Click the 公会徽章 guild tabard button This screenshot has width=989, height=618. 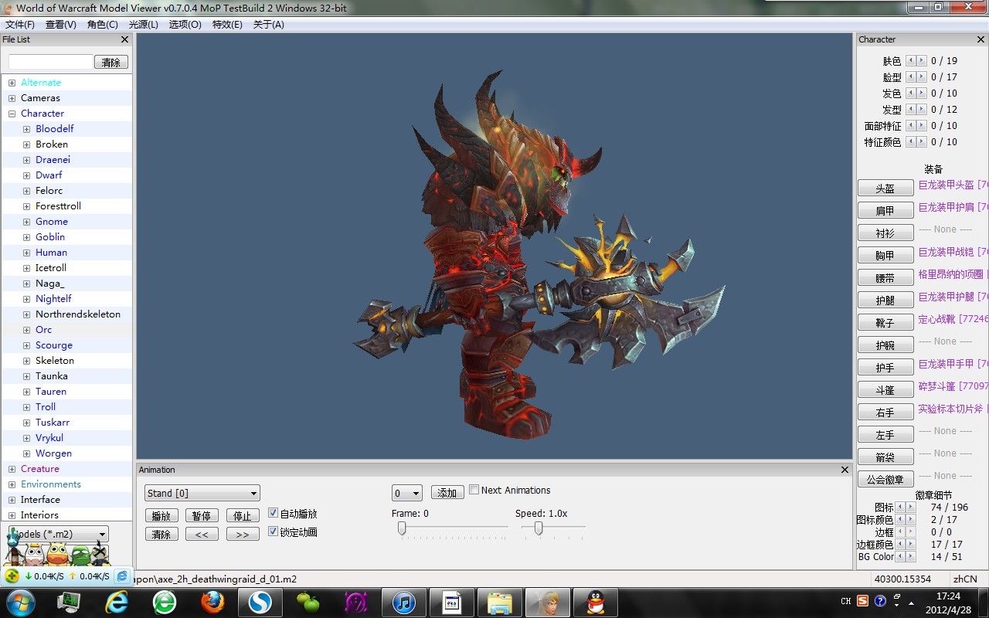885,479
